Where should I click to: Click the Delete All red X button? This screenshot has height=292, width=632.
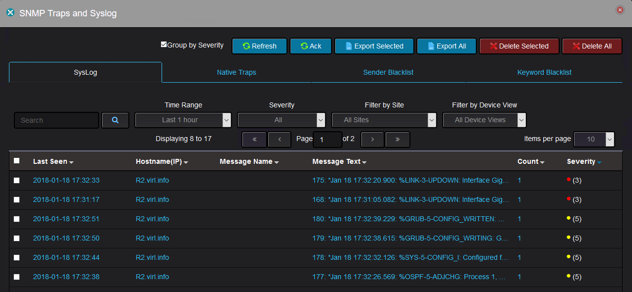(592, 46)
